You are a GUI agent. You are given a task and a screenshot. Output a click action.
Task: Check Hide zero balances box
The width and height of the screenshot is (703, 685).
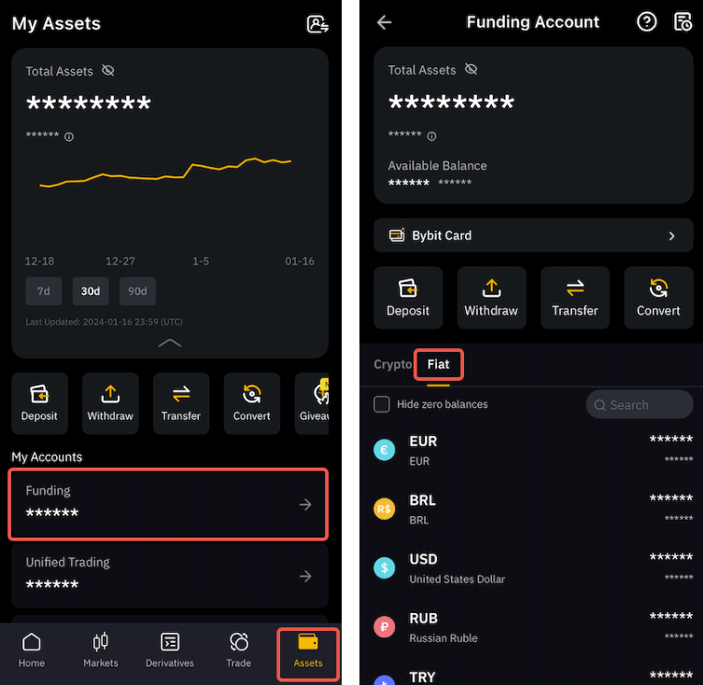(x=382, y=404)
